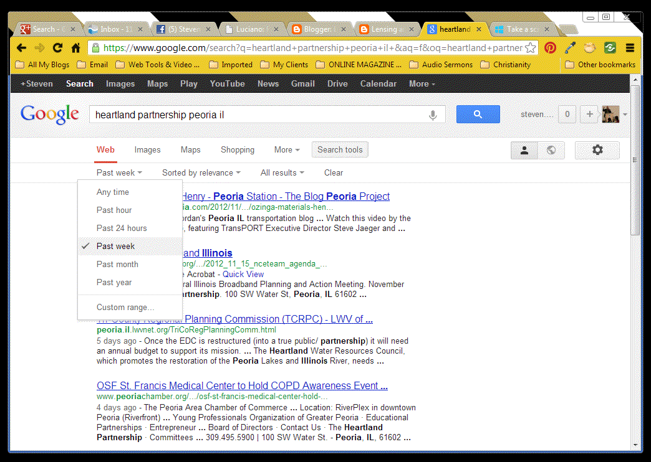The width and height of the screenshot is (651, 462).
Task: Click the account profile photo
Action: [x=610, y=114]
